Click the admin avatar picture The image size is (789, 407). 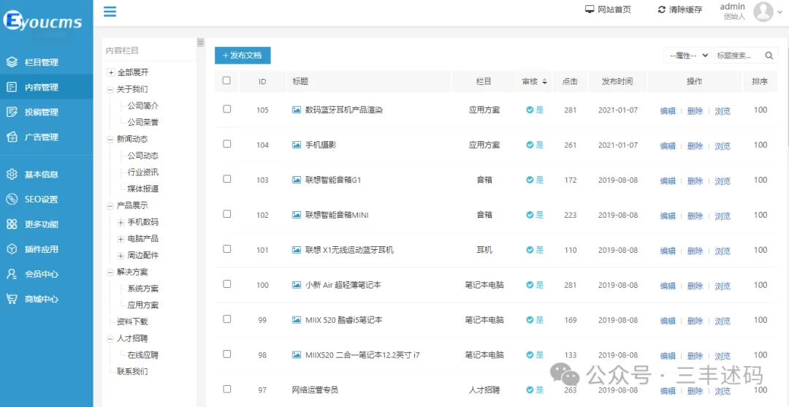point(763,12)
